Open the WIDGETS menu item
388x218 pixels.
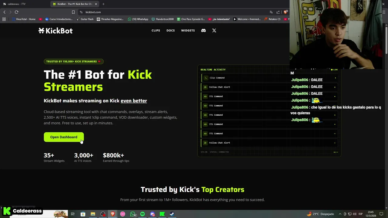(x=188, y=31)
